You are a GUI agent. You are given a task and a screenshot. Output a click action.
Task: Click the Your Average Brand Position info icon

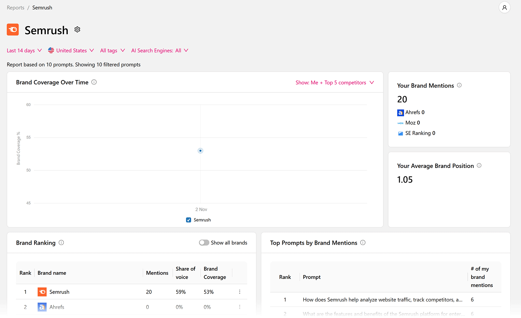pyautogui.click(x=479, y=165)
